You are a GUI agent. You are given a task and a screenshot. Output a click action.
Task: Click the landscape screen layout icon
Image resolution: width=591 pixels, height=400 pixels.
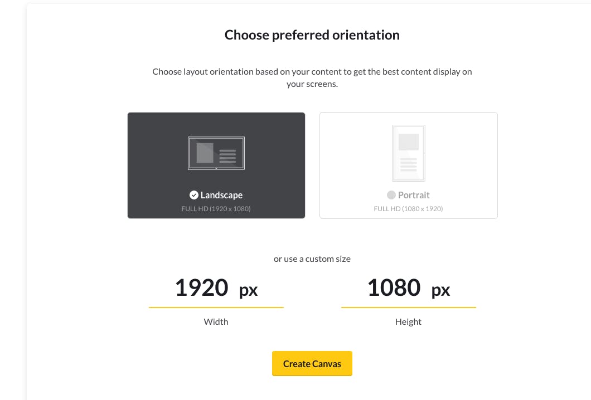pos(216,153)
